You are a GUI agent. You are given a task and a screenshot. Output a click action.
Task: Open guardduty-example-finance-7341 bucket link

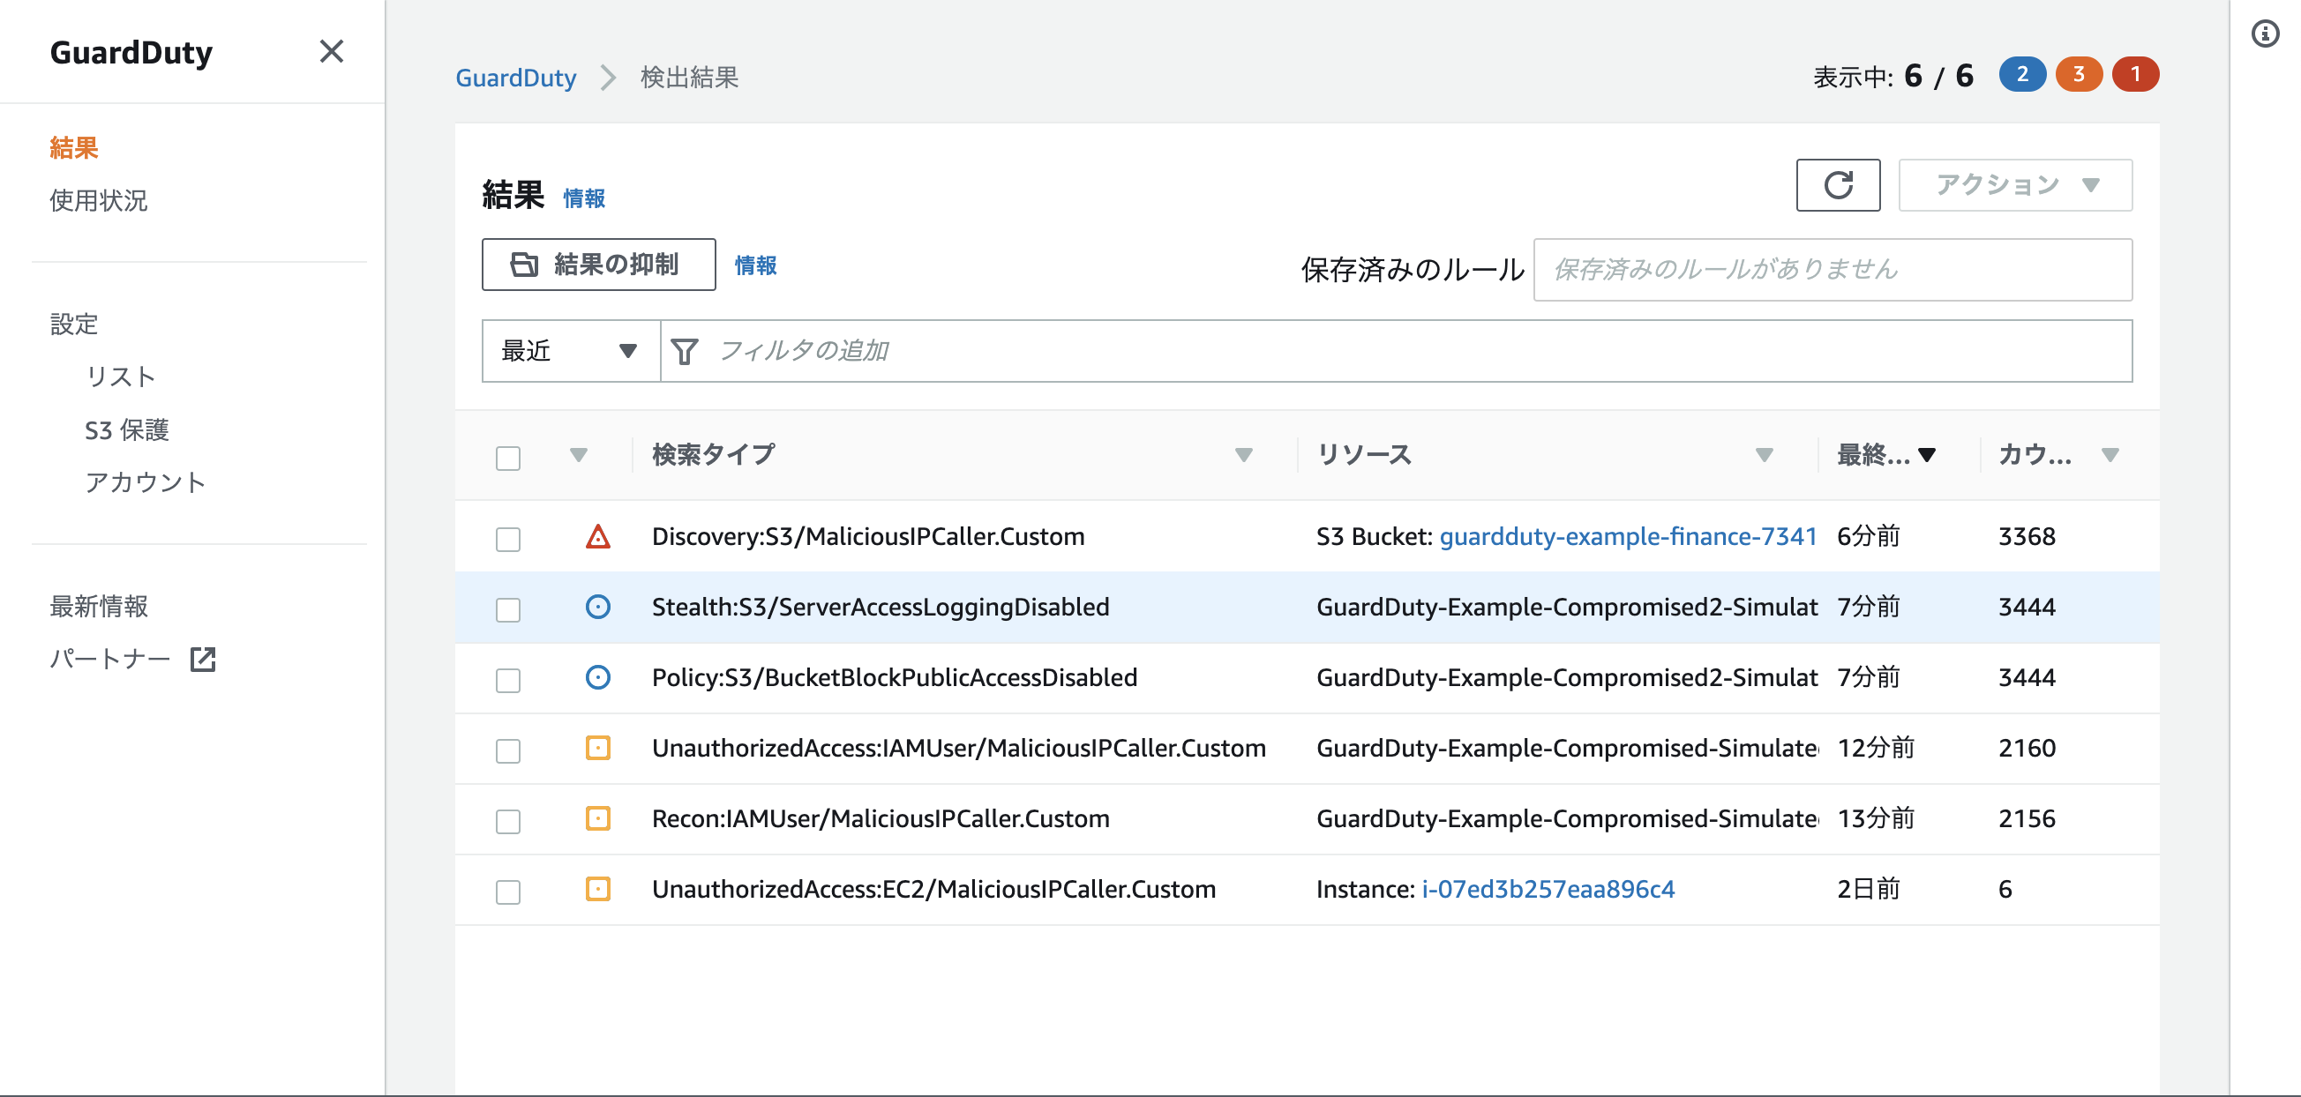1628,536
